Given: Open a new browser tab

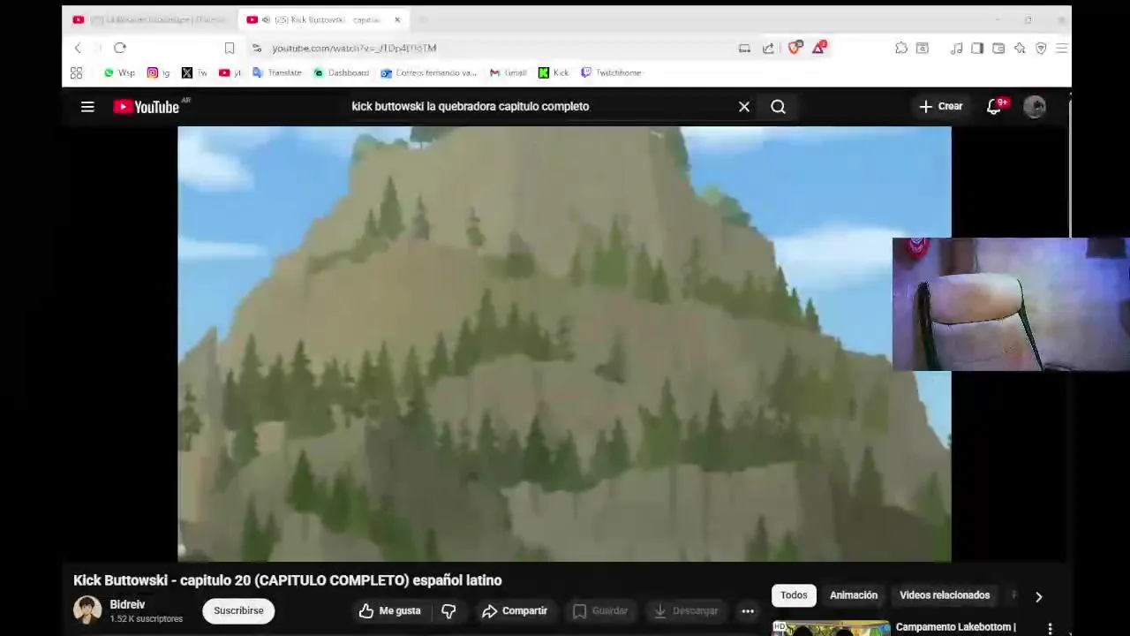Looking at the screenshot, I should point(422,19).
